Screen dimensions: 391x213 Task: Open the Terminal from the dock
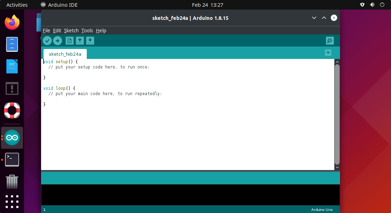coord(12,160)
